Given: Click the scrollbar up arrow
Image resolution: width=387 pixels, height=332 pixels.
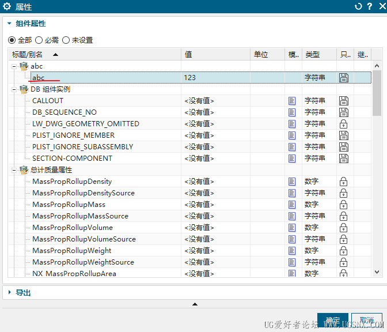Looking at the screenshot, I should click(377, 66).
